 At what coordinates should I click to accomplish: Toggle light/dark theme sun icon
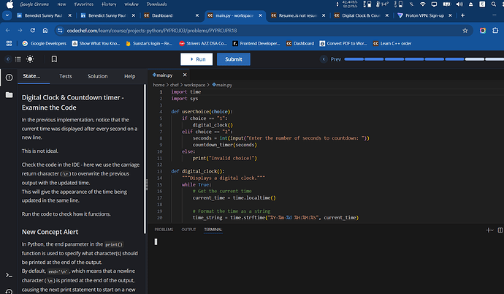pyautogui.click(x=30, y=59)
